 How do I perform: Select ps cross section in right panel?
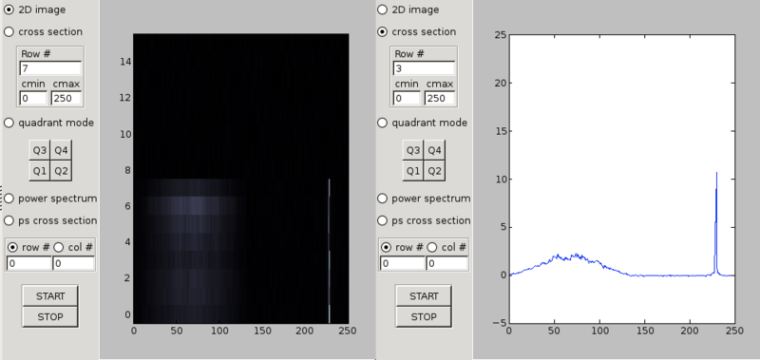tap(383, 221)
